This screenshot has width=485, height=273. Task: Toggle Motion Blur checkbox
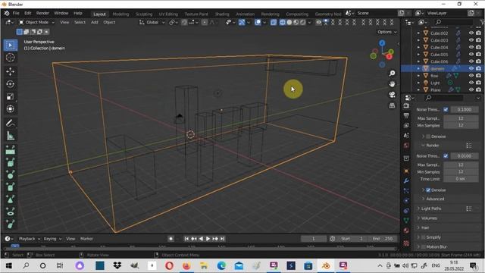pyautogui.click(x=424, y=247)
